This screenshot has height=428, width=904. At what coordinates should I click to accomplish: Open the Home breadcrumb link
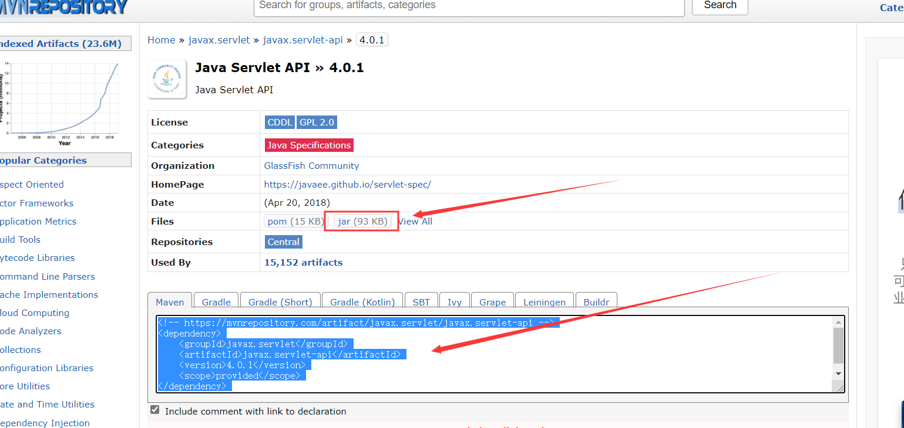click(162, 40)
